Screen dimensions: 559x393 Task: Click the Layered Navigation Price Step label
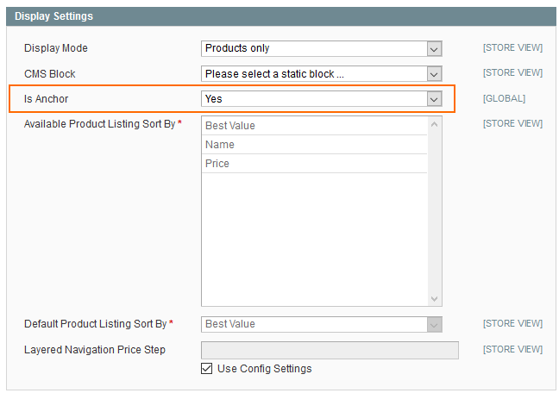pyautogui.click(x=95, y=350)
